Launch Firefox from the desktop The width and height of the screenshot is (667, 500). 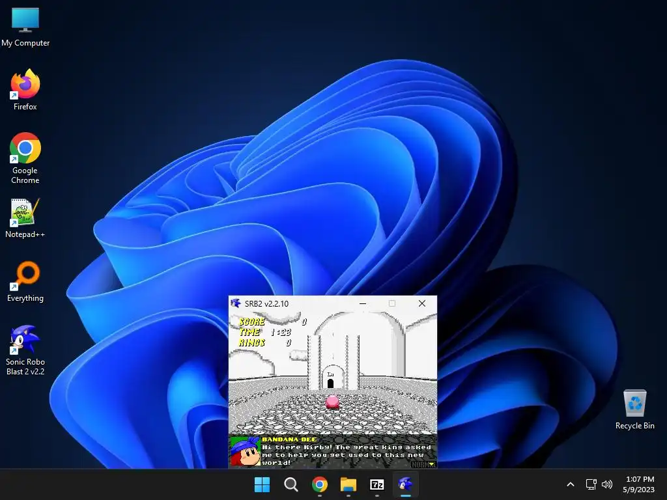click(25, 90)
